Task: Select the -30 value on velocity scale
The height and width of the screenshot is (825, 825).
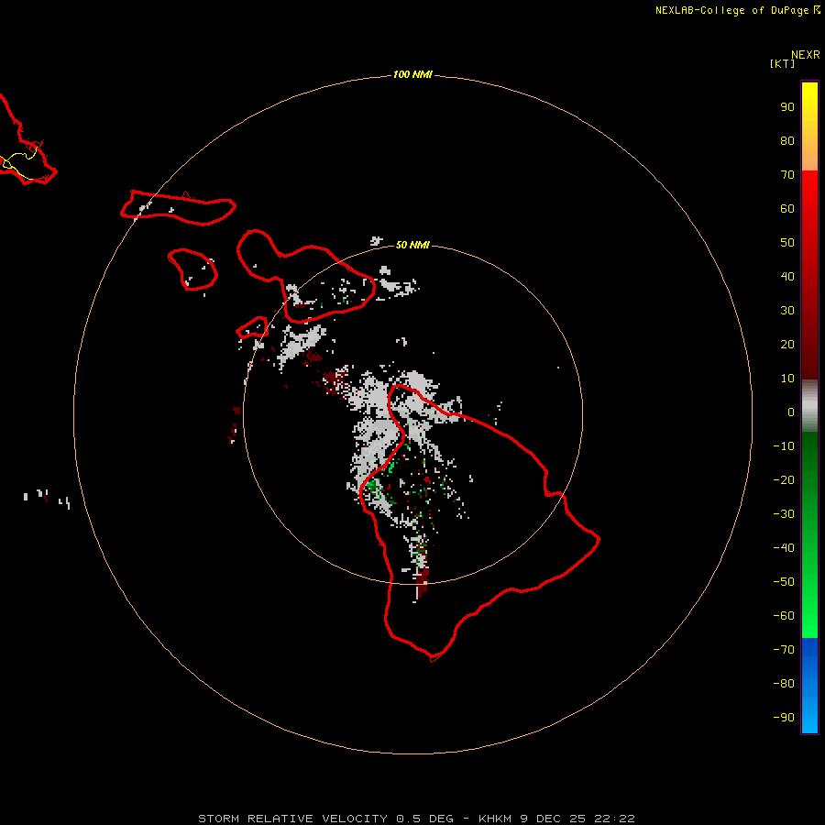Action: (784, 514)
